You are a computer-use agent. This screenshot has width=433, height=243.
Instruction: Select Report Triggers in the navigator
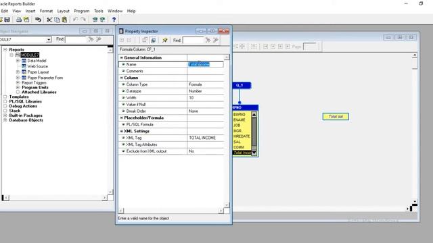[x=34, y=82]
